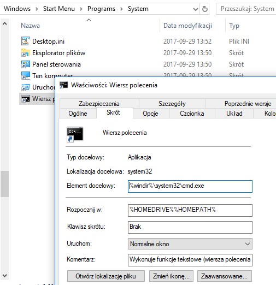The height and width of the screenshot is (285, 276).
Task: Select the Ten komputer shortcut icon
Action: tap(25, 76)
